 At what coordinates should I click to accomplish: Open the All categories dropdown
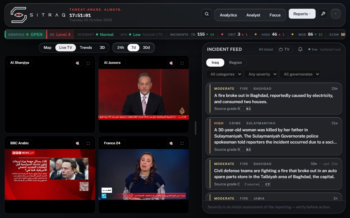pos(224,74)
